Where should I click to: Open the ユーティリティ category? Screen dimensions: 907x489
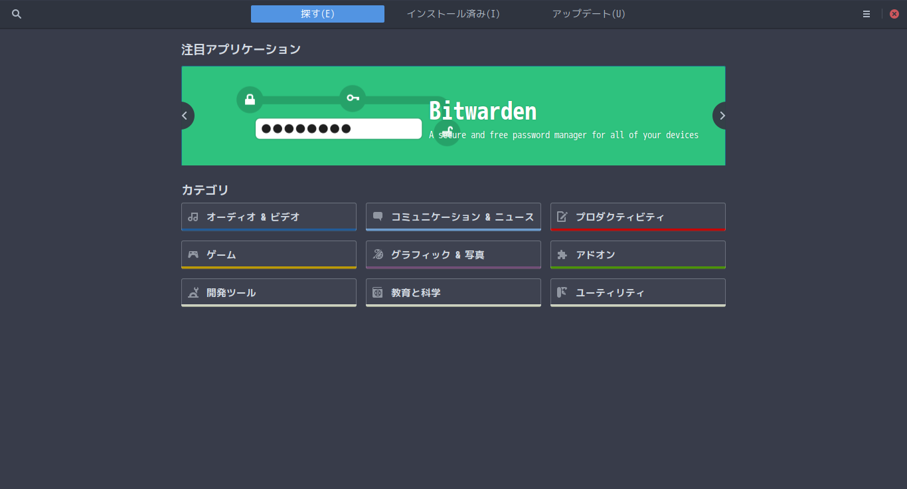point(638,292)
